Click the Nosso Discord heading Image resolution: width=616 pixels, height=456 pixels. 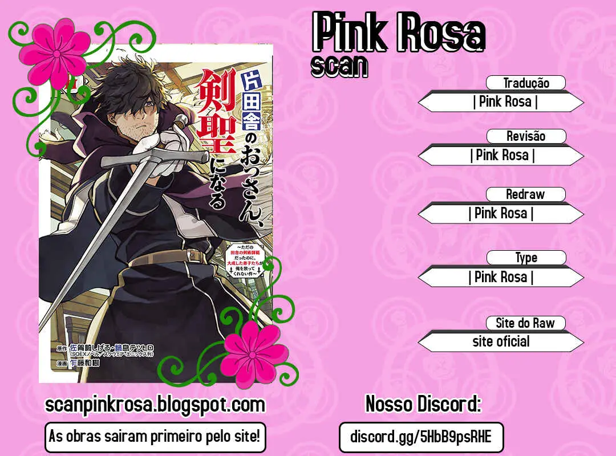point(423,404)
